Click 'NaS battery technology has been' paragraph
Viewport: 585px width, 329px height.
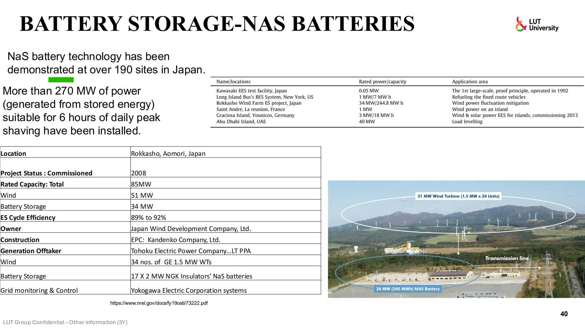pos(106,63)
